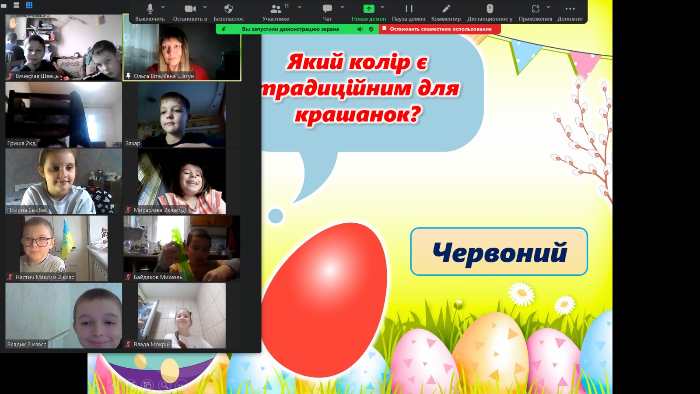
Task: Start a new share with Новая демон
Action: 369,12
